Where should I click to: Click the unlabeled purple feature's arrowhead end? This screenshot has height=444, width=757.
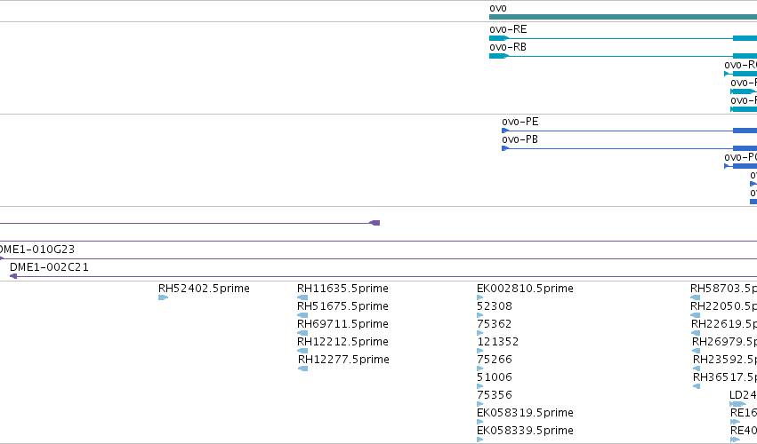374,223
